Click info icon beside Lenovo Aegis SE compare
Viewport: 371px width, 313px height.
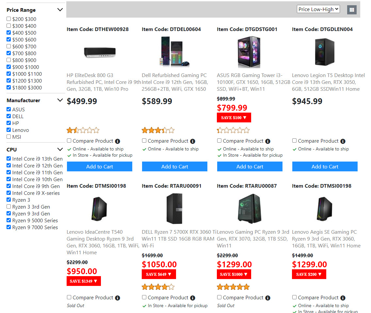pos(343,298)
